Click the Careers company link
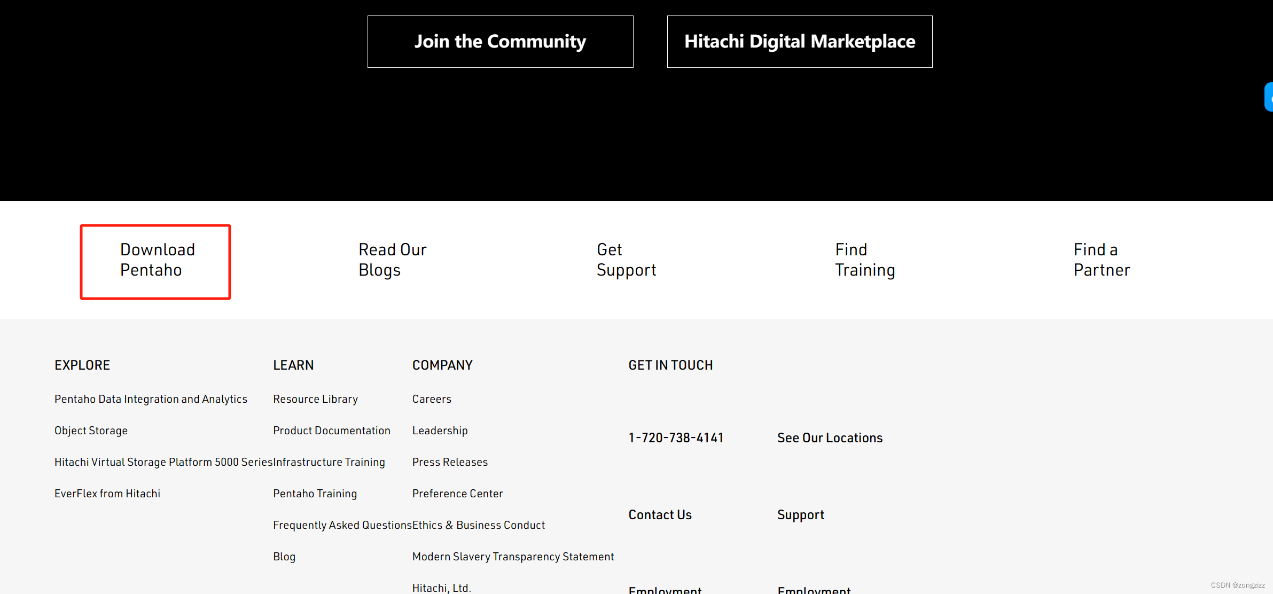The width and height of the screenshot is (1273, 594). [x=432, y=399]
